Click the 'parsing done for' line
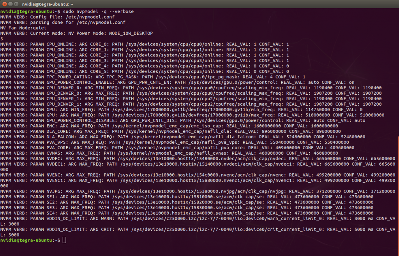Screen dimensions: 399x256 (x=63, y=22)
